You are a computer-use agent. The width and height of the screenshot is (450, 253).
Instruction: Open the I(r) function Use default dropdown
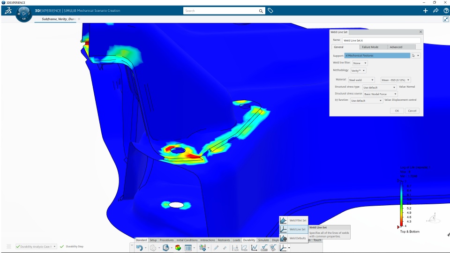click(367, 101)
